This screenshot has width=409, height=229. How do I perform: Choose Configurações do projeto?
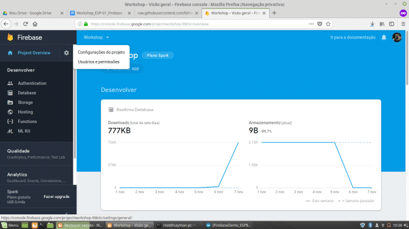coord(101,52)
